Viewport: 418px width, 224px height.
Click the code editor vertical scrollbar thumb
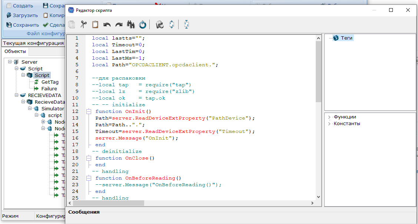319,72
